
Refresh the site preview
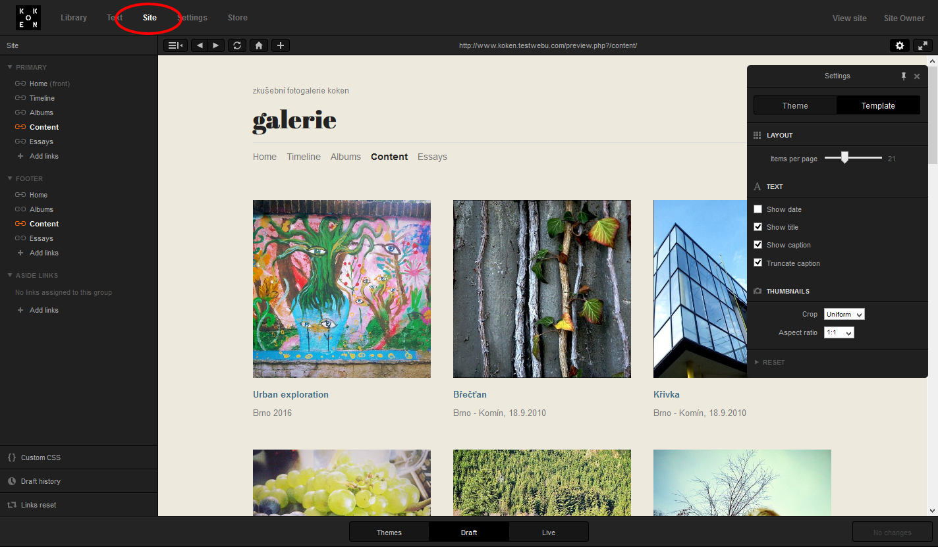236,45
